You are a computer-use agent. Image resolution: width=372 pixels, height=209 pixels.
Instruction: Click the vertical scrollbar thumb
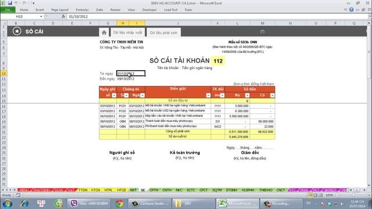pyautogui.click(x=370, y=52)
